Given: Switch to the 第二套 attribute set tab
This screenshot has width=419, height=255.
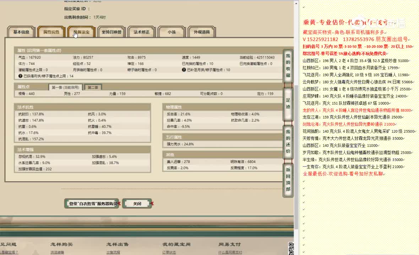Looking at the screenshot, I should 93,87.
